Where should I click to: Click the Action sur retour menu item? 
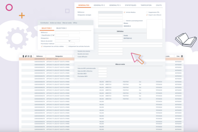coord(55,23)
